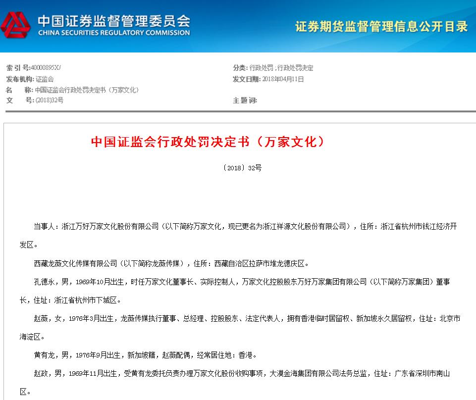Click the 发文日期 label

[x=247, y=79]
